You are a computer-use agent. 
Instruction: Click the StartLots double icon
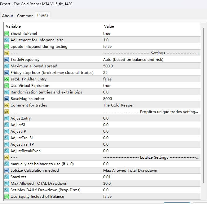(x=7, y=177)
